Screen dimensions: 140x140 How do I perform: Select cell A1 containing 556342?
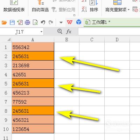coord(33,47)
